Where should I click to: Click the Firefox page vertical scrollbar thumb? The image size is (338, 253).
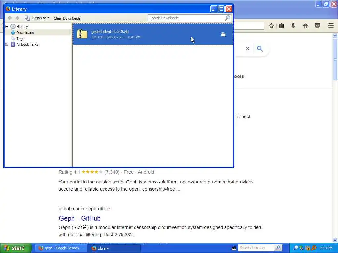335,59
